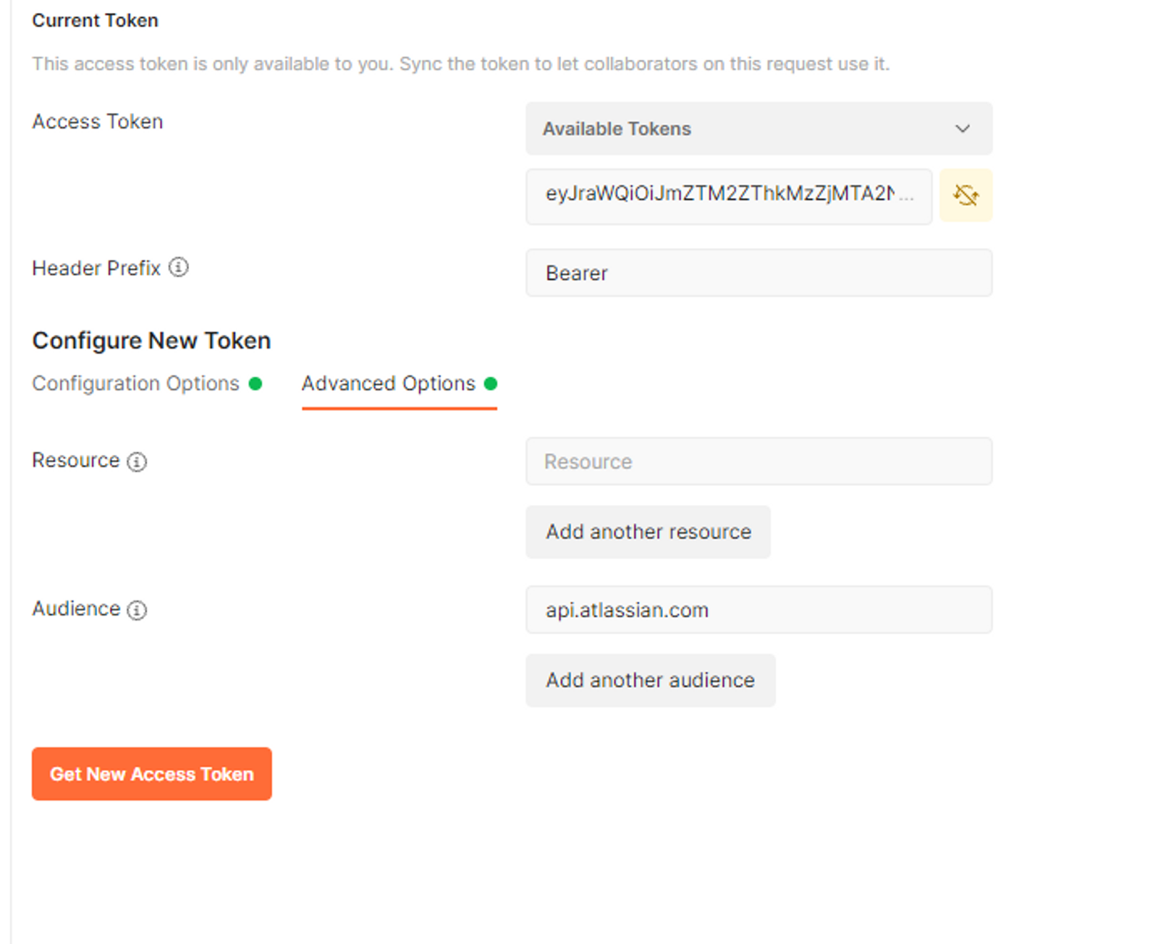This screenshot has height=944, width=1158.
Task: Click the Current Token heading
Action: pyautogui.click(x=95, y=20)
